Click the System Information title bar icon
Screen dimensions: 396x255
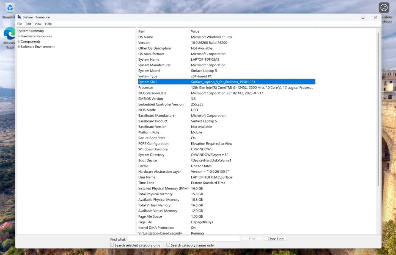[x=19, y=17]
